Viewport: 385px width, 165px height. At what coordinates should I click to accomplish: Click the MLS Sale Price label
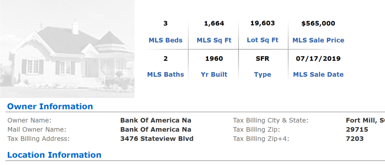318,40
